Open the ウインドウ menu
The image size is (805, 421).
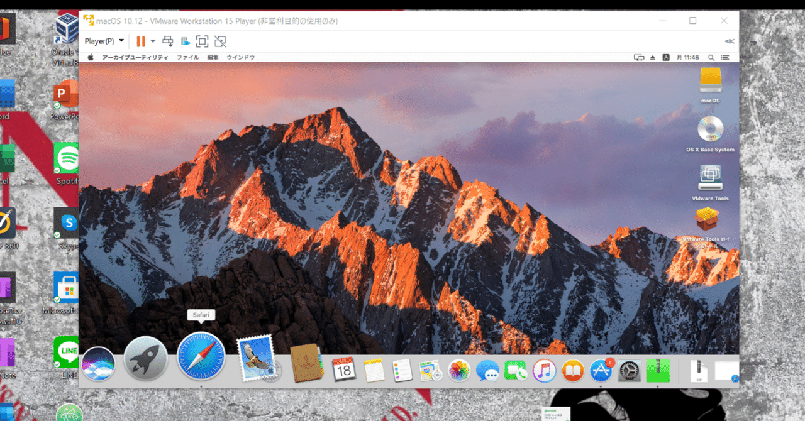[240, 57]
